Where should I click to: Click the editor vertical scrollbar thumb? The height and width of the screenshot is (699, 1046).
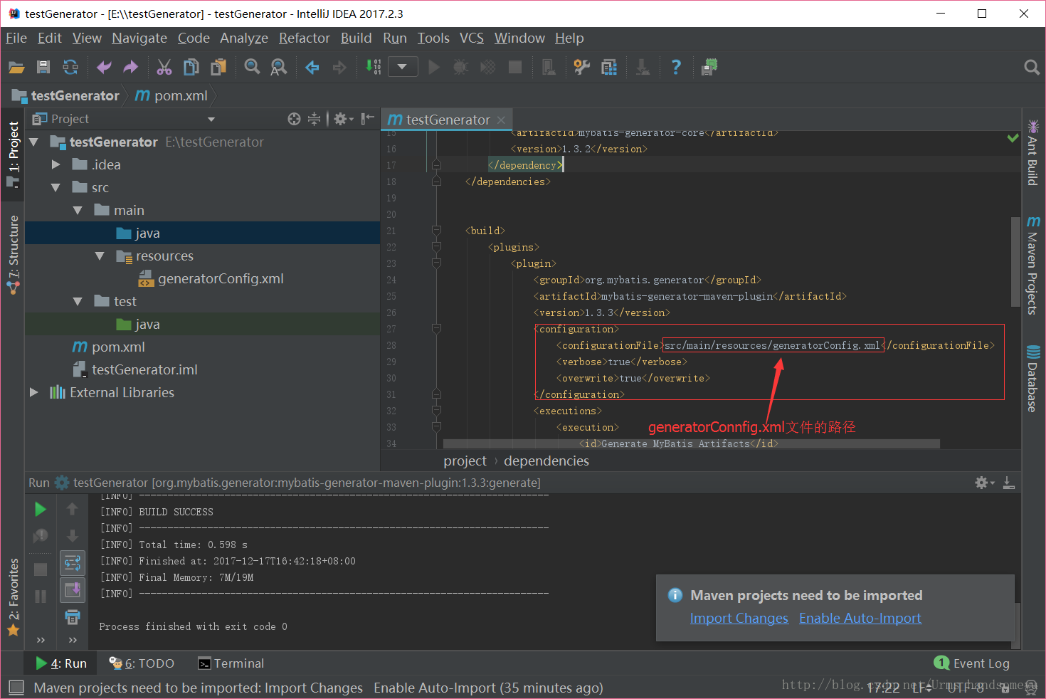pos(1016,262)
